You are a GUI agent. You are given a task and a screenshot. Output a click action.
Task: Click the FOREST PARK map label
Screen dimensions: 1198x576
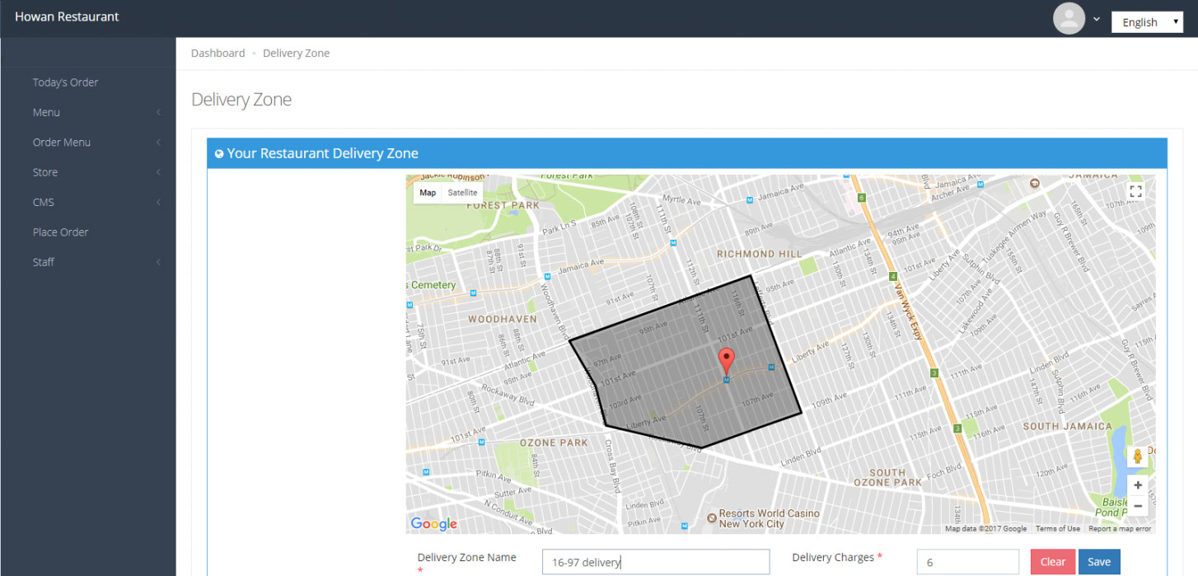pyautogui.click(x=503, y=205)
